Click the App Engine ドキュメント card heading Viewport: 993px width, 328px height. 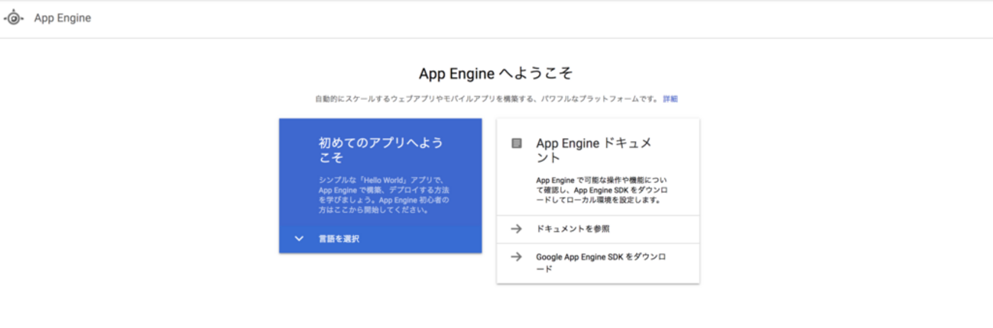[x=594, y=150]
